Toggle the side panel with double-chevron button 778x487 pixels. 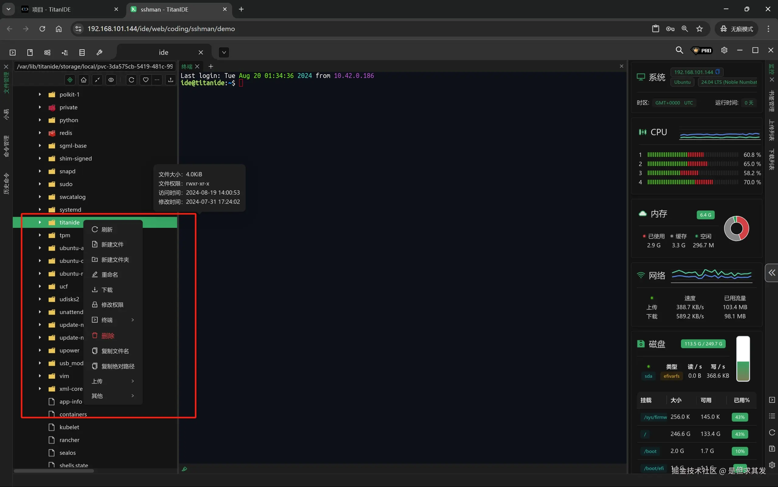pos(772,273)
